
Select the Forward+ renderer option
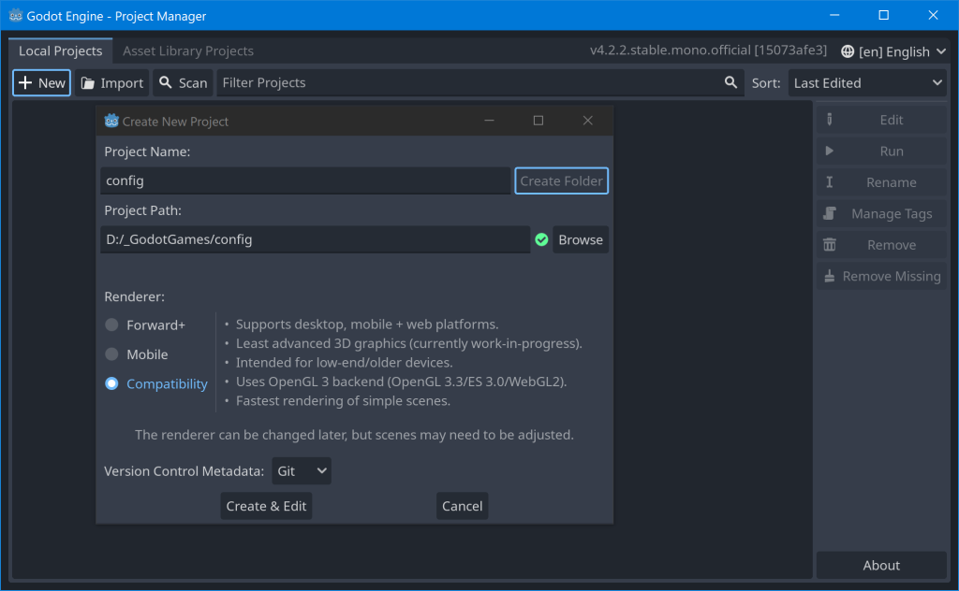[x=111, y=325]
